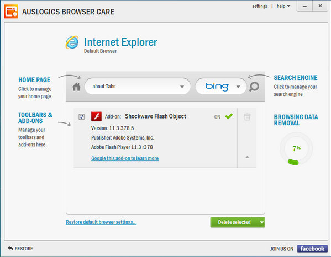Open the help menu
This screenshot has height=257, width=331.
(283, 6)
